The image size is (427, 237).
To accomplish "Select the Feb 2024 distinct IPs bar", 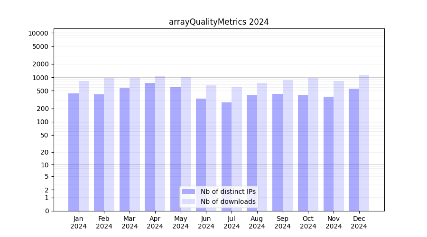I will pyautogui.click(x=99, y=153).
